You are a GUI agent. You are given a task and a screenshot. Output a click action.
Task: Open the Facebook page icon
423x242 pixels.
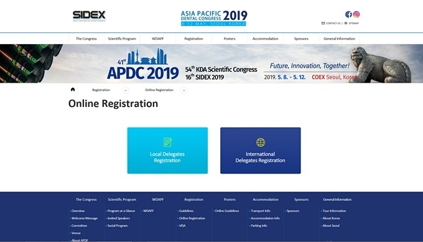(348, 14)
